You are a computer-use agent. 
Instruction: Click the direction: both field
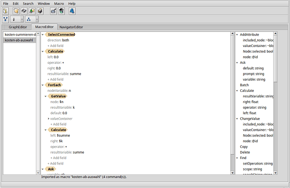coord(58,40)
